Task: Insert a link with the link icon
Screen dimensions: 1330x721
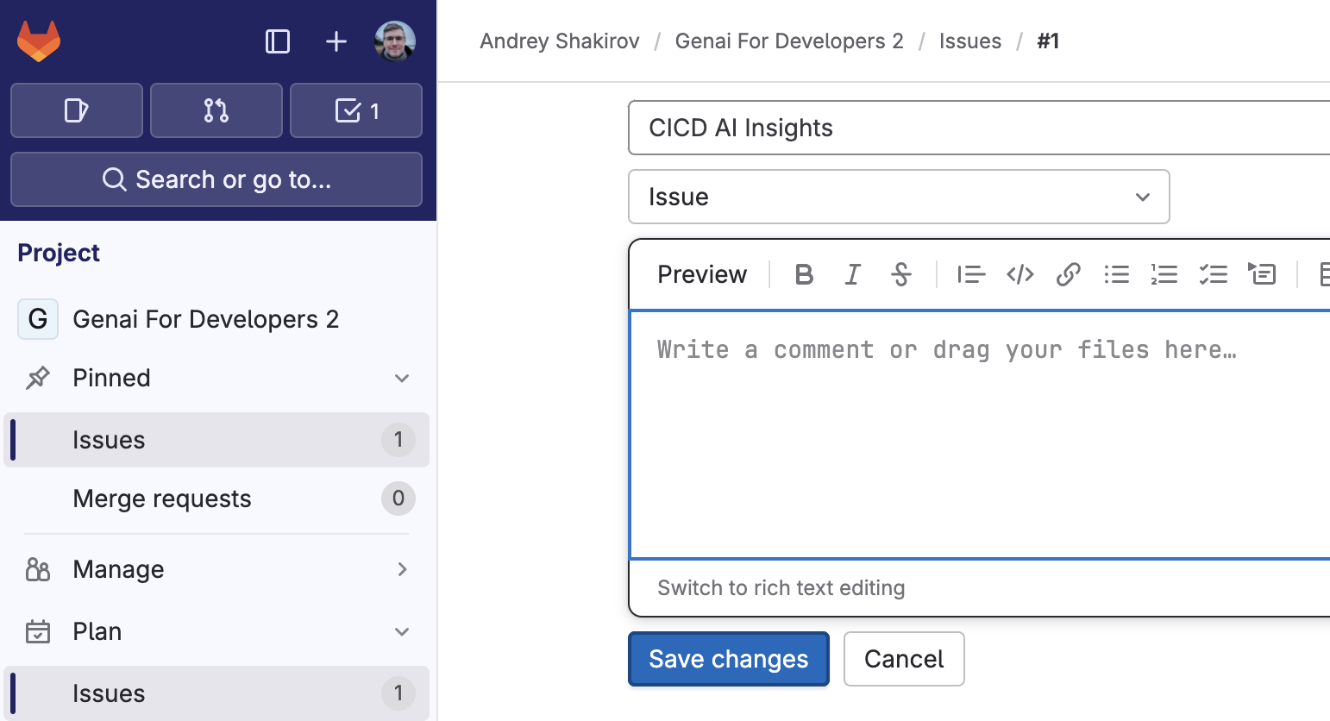Action: point(1068,274)
